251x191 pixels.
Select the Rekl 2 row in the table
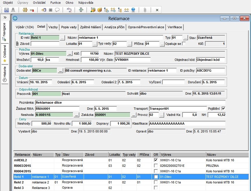tap(131, 182)
